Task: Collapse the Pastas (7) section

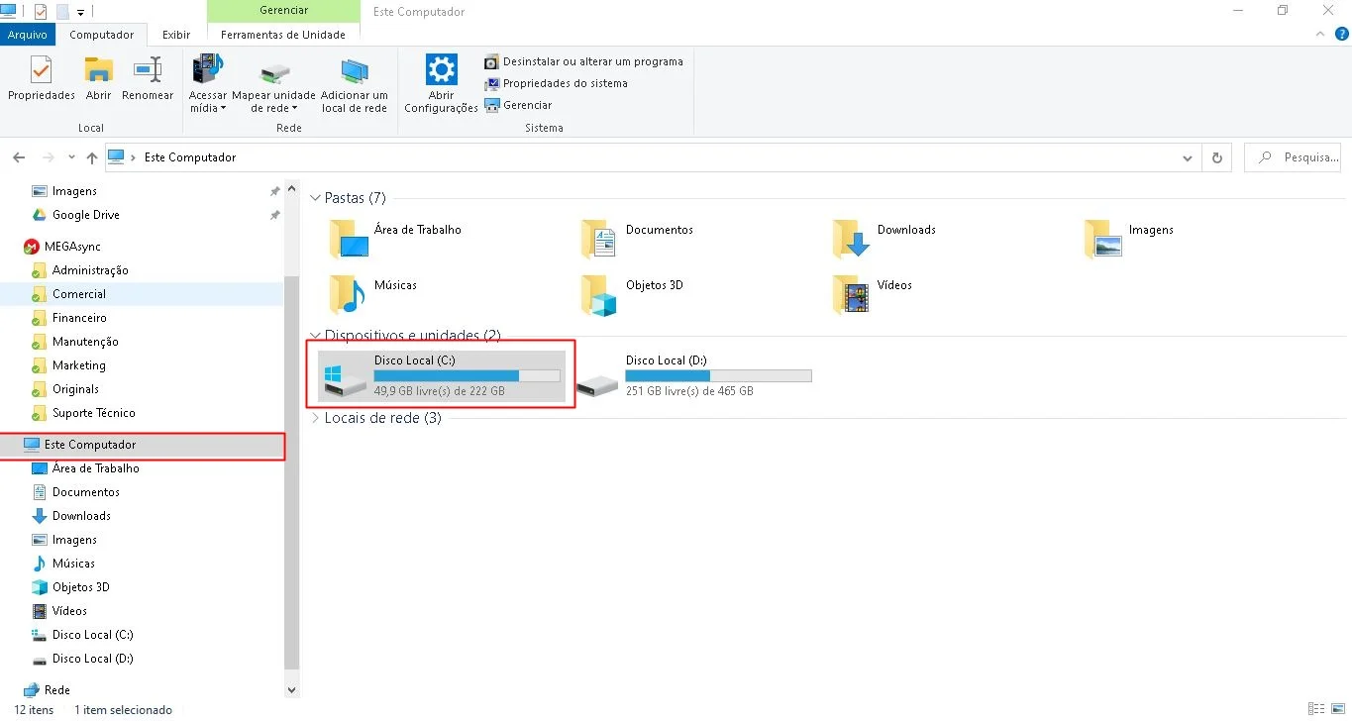Action: (315, 198)
